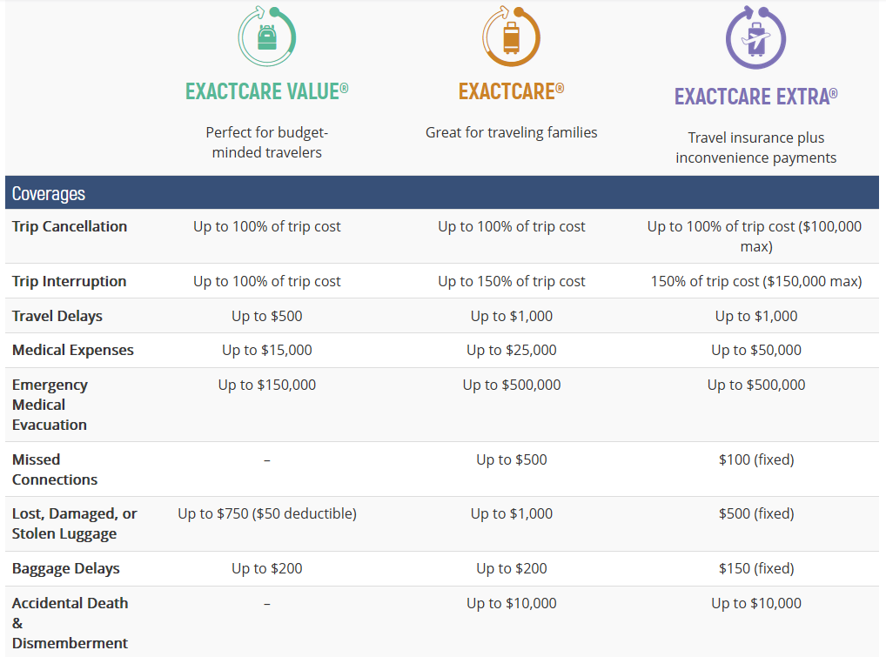Click ExactCare Extra Travel Delays 'Up to $1,000'
This screenshot has height=657, width=886.
(756, 316)
